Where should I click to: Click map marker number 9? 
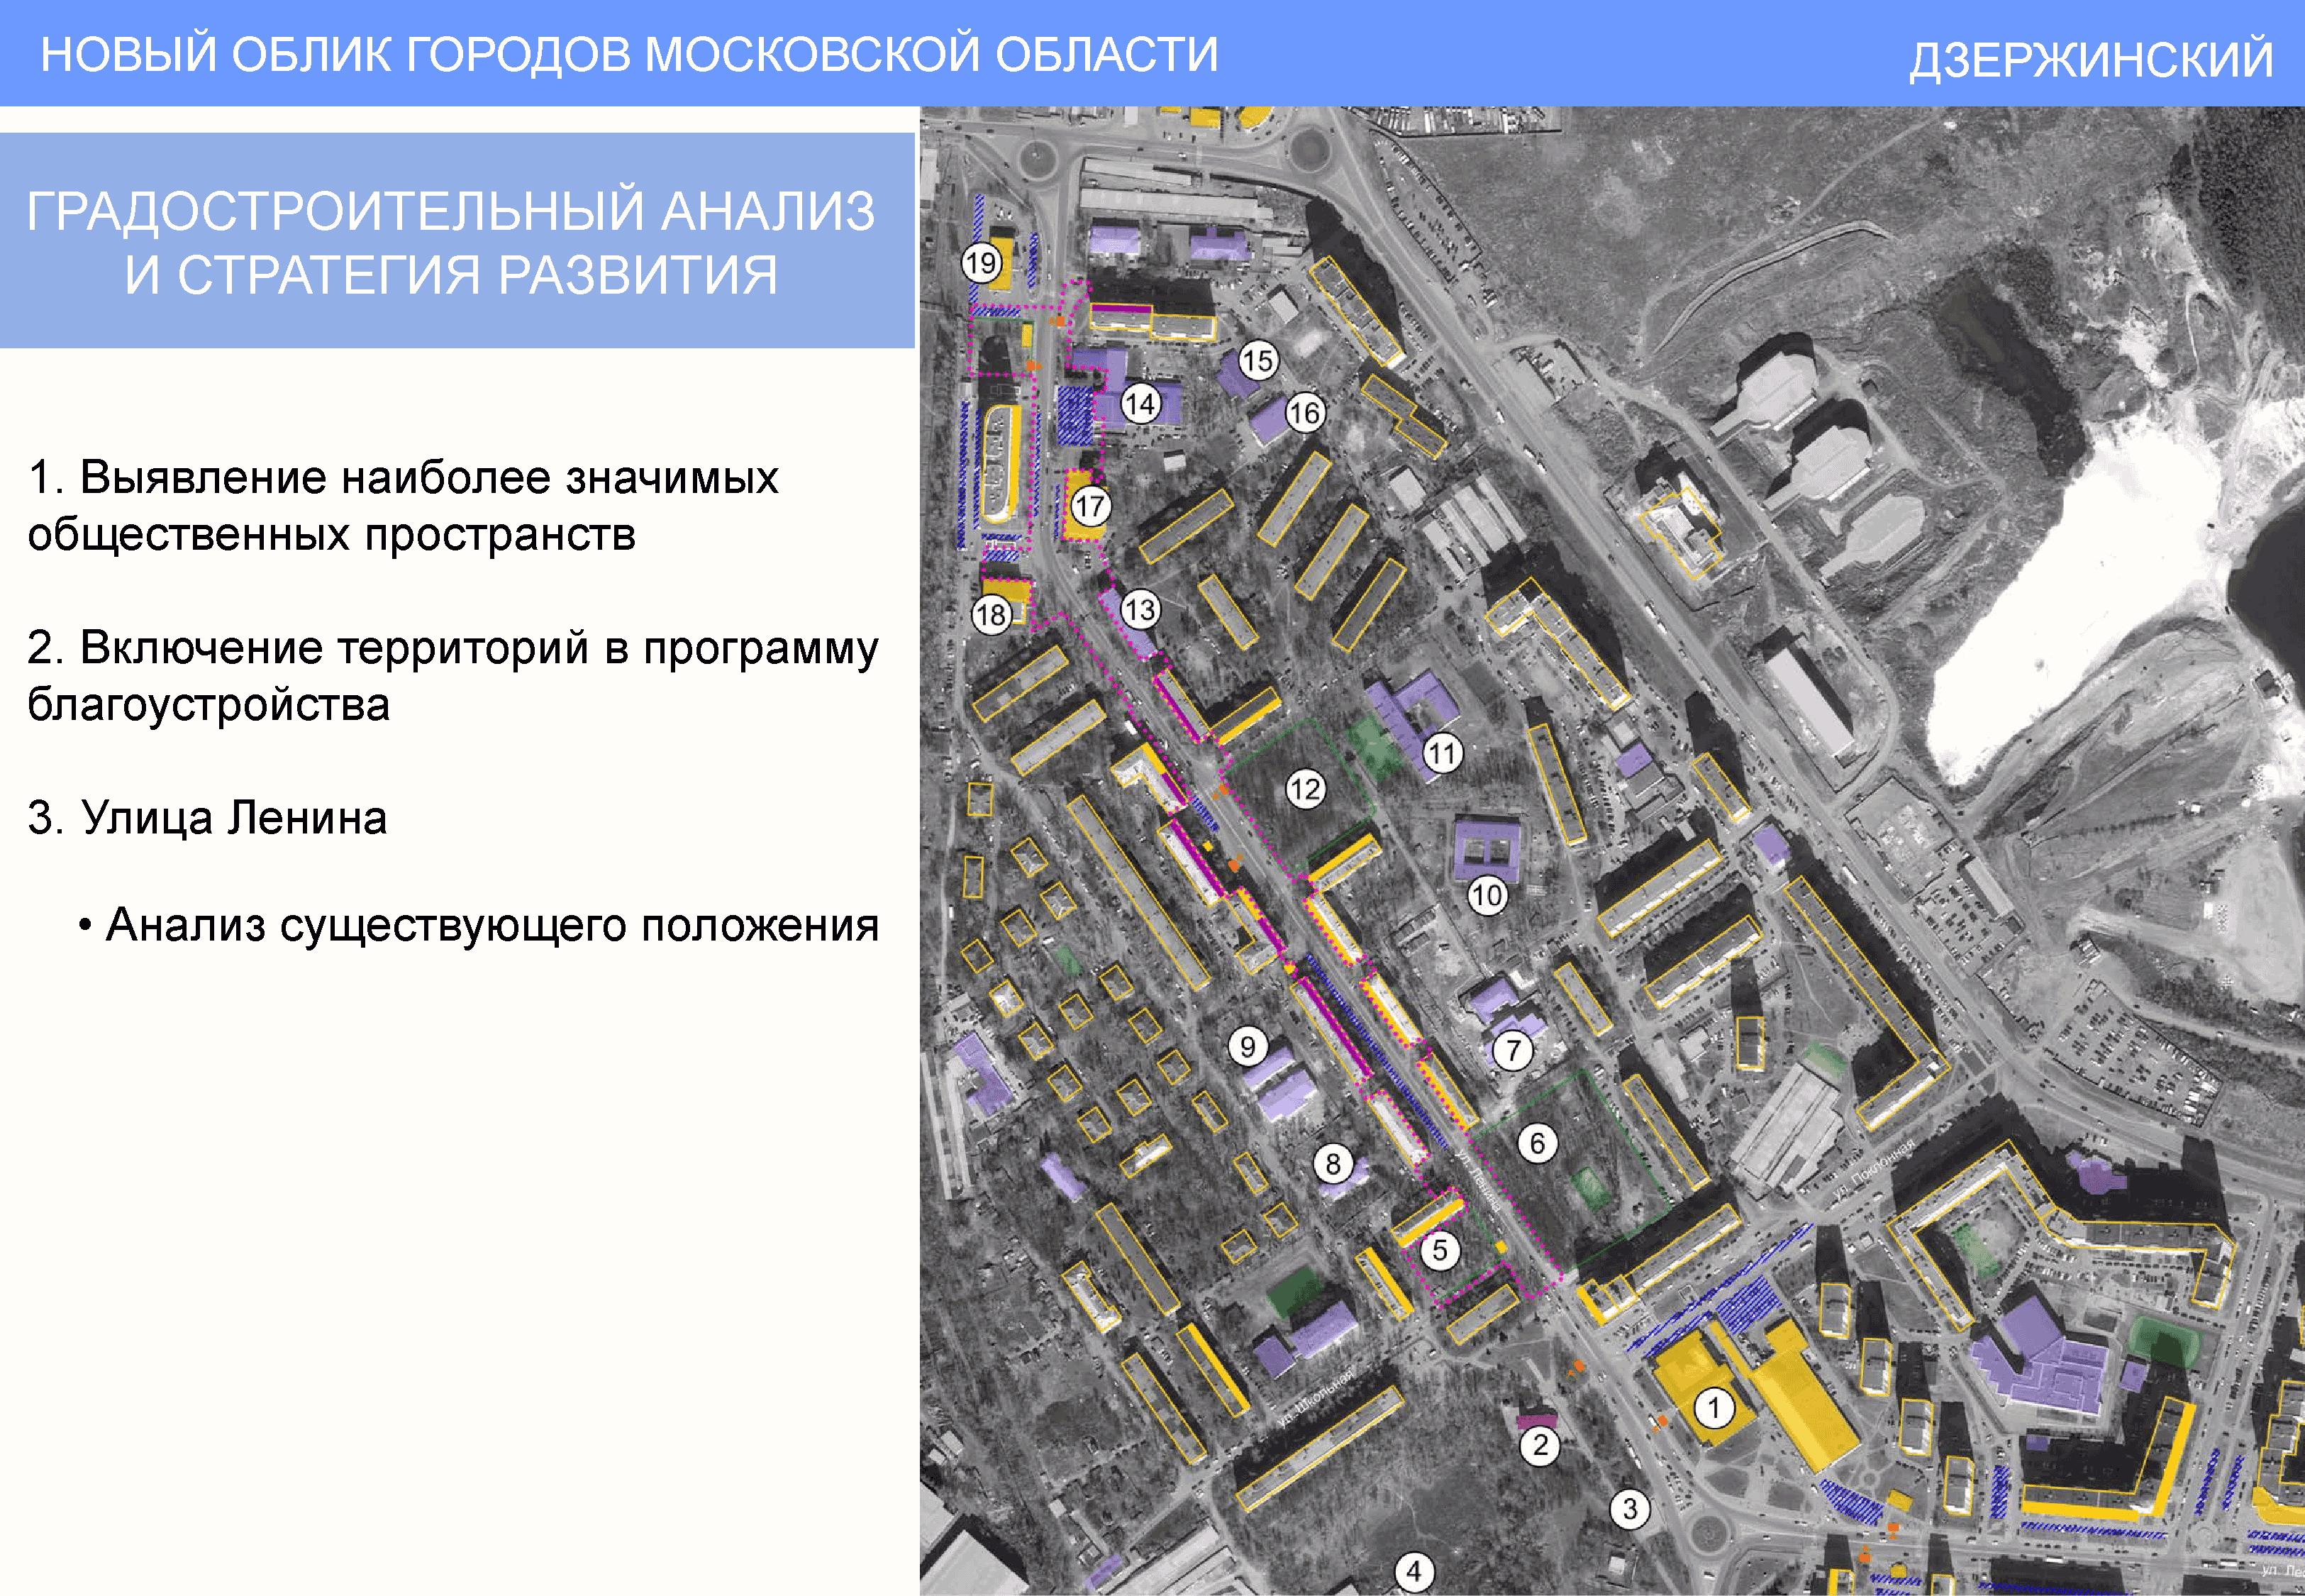[1248, 1047]
